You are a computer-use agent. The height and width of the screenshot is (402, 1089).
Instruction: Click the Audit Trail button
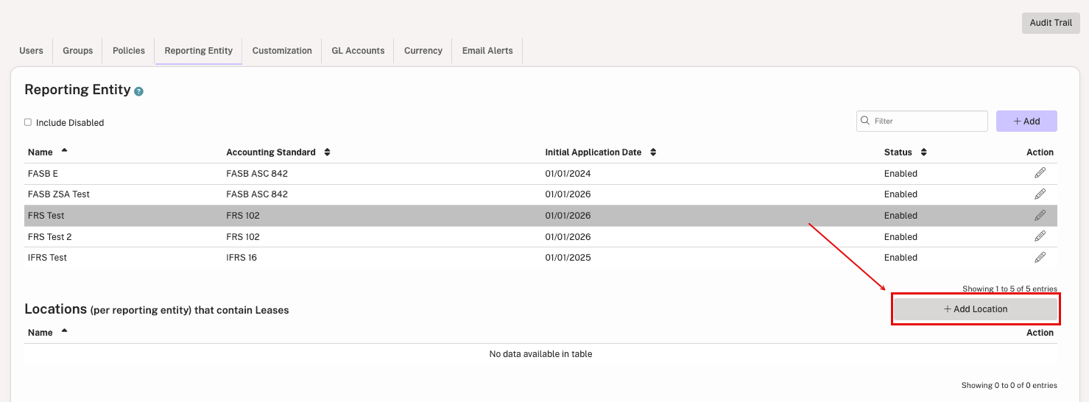click(1051, 23)
